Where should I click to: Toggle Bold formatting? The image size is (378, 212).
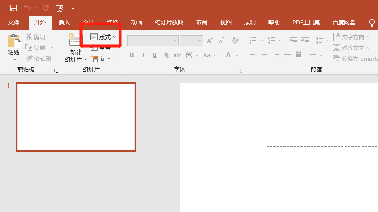132,56
